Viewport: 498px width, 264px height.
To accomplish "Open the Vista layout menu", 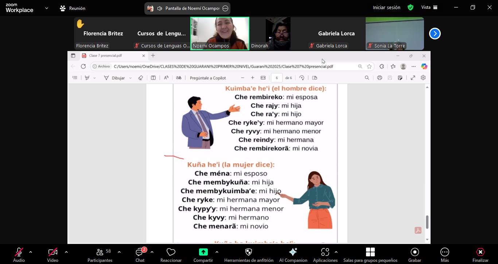I will [429, 8].
